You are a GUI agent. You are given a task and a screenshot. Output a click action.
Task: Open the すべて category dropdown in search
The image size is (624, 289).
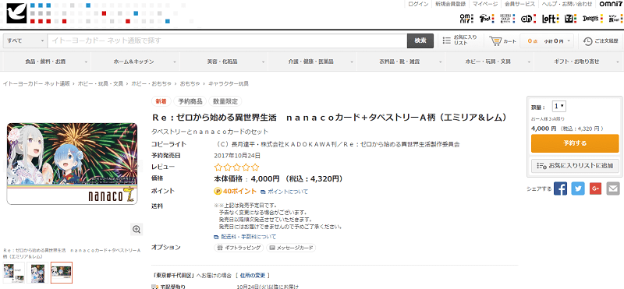(x=25, y=41)
